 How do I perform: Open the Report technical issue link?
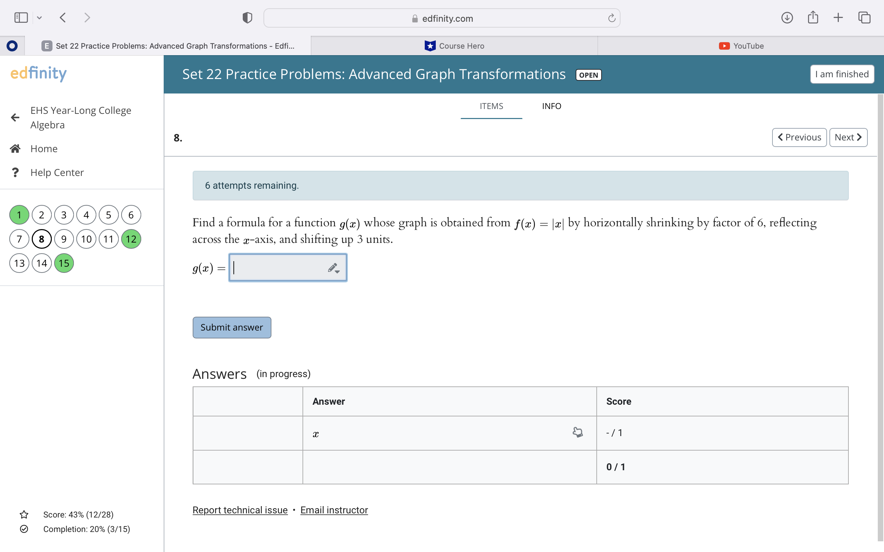pyautogui.click(x=240, y=510)
